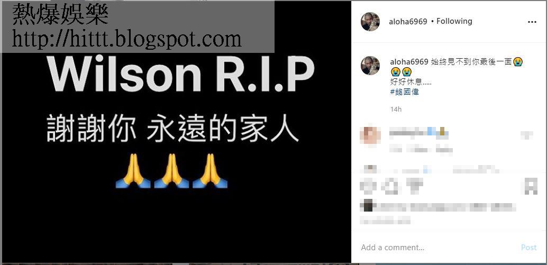Viewport: 547px width, 265px height.
Task: Click the 14h timestamp
Action: click(396, 109)
